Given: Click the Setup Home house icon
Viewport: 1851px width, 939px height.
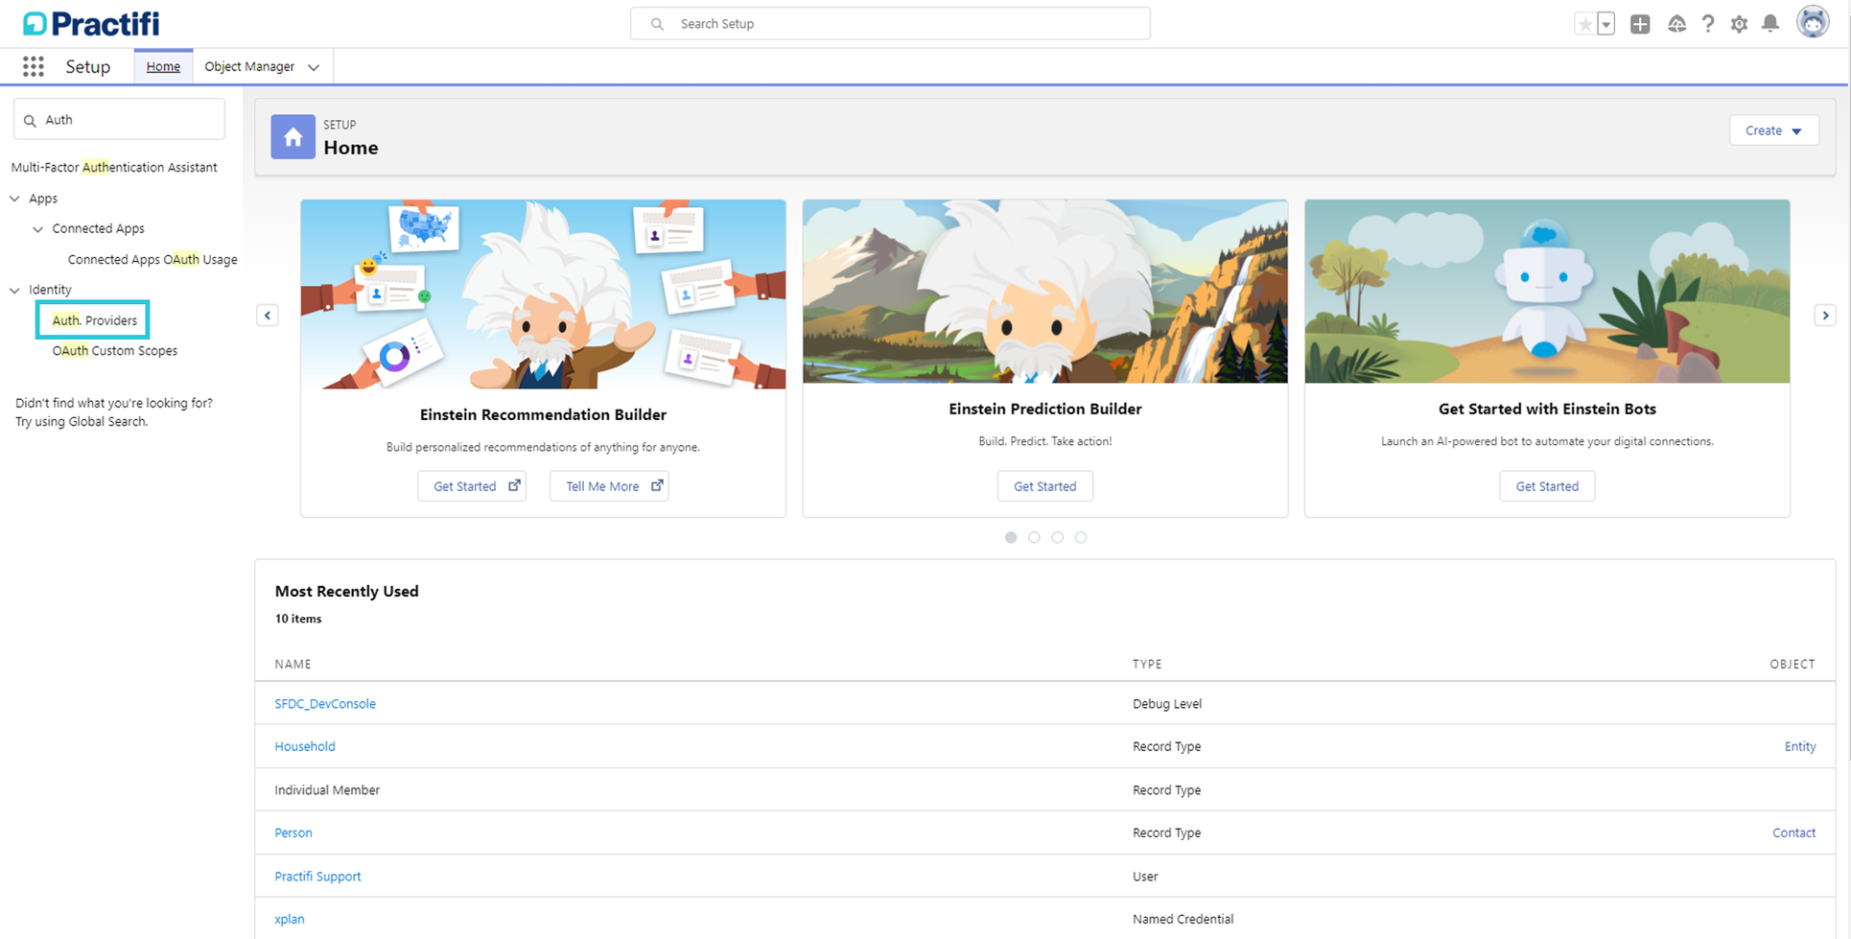Looking at the screenshot, I should pos(293,137).
